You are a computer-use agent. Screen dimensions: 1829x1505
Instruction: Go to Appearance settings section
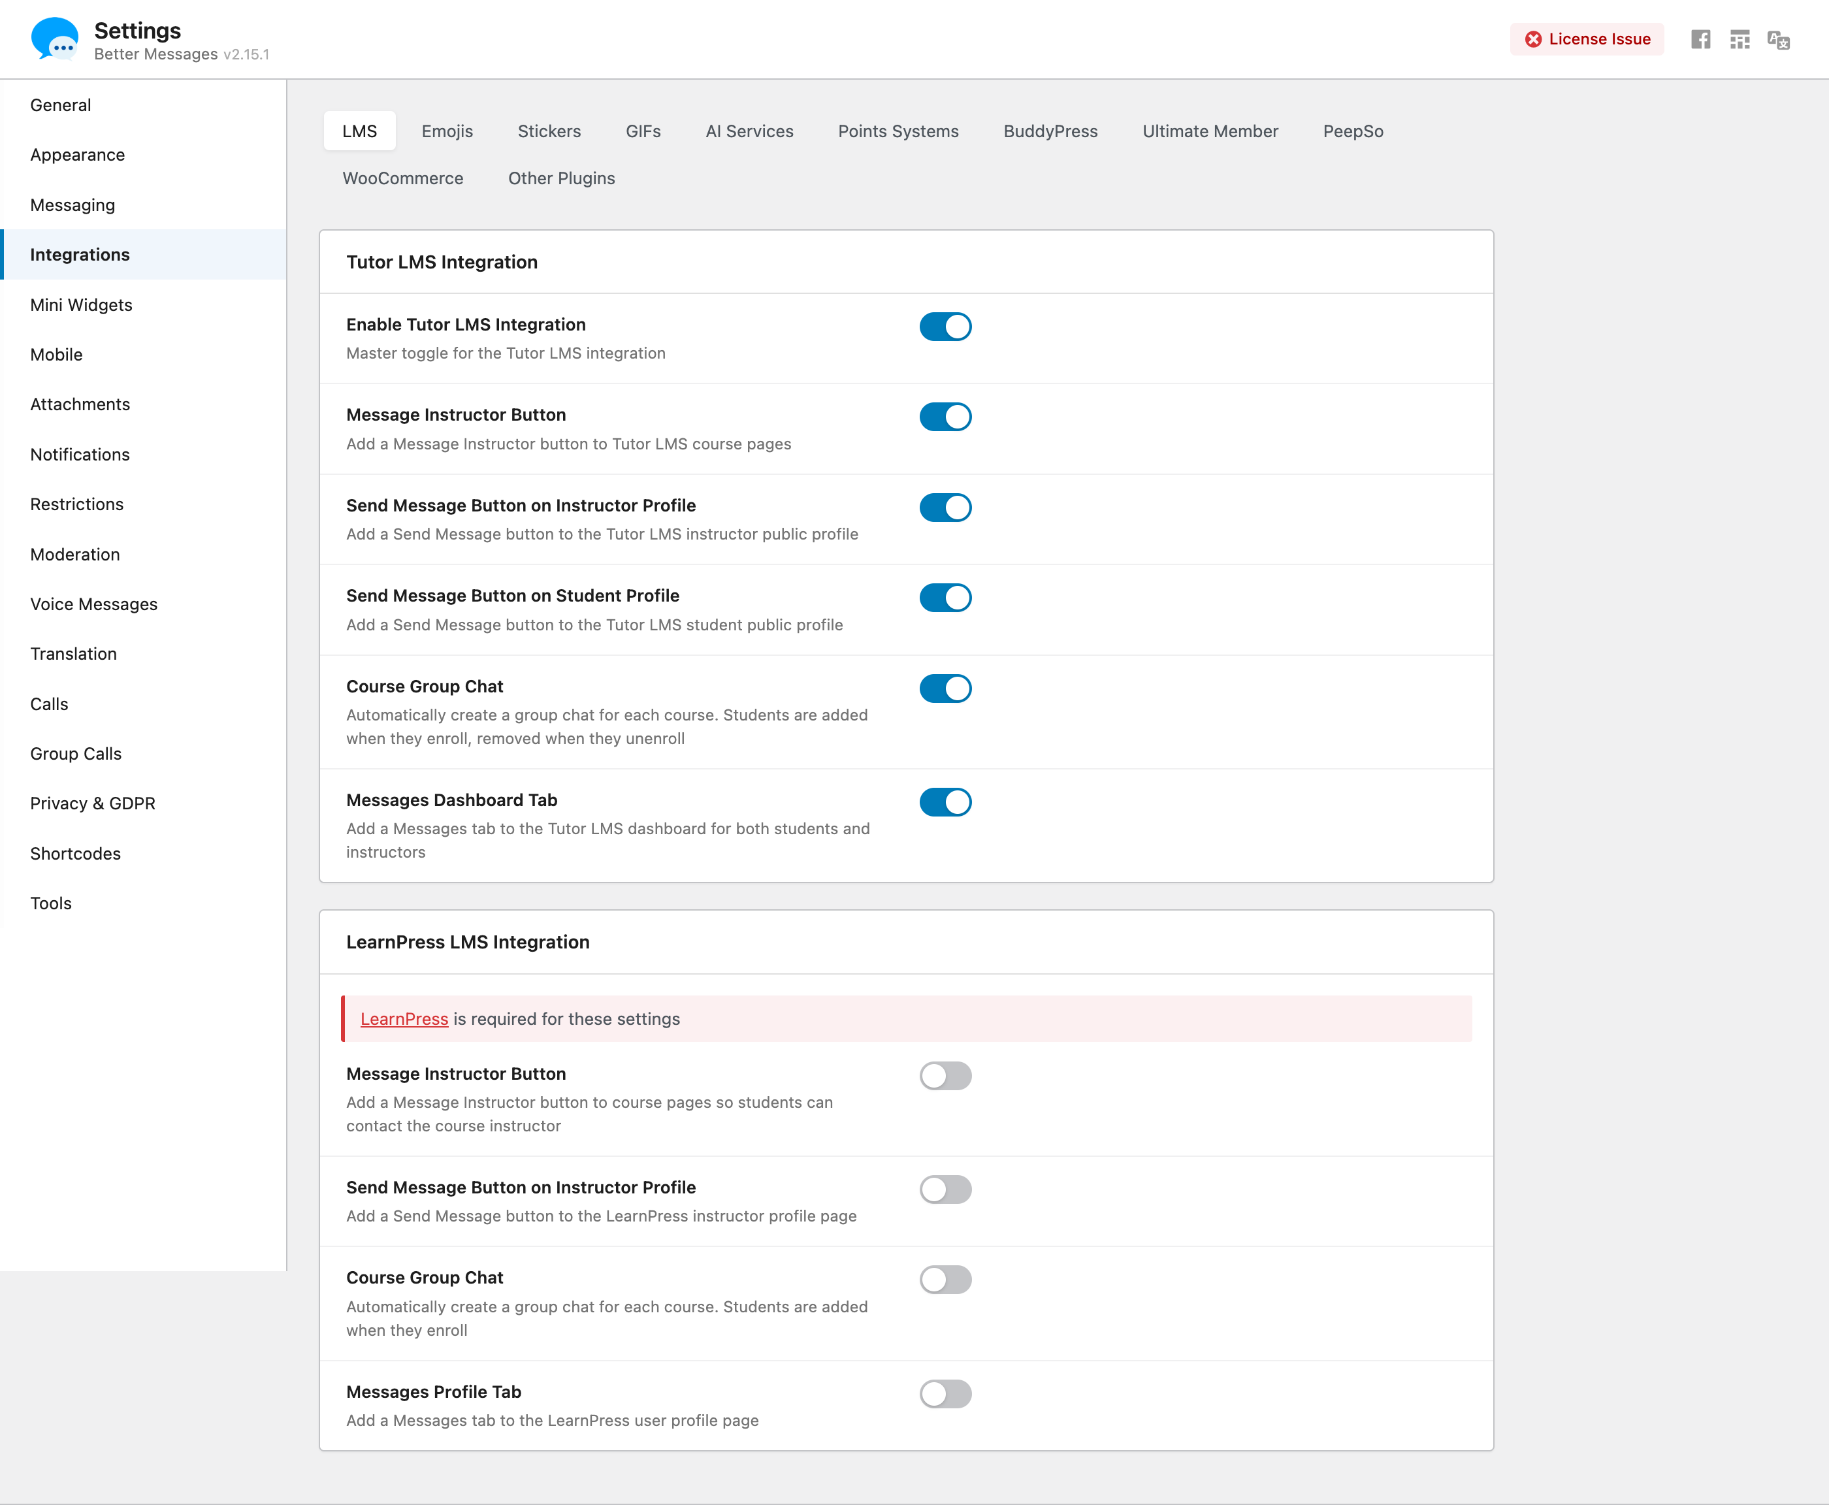[x=143, y=155]
